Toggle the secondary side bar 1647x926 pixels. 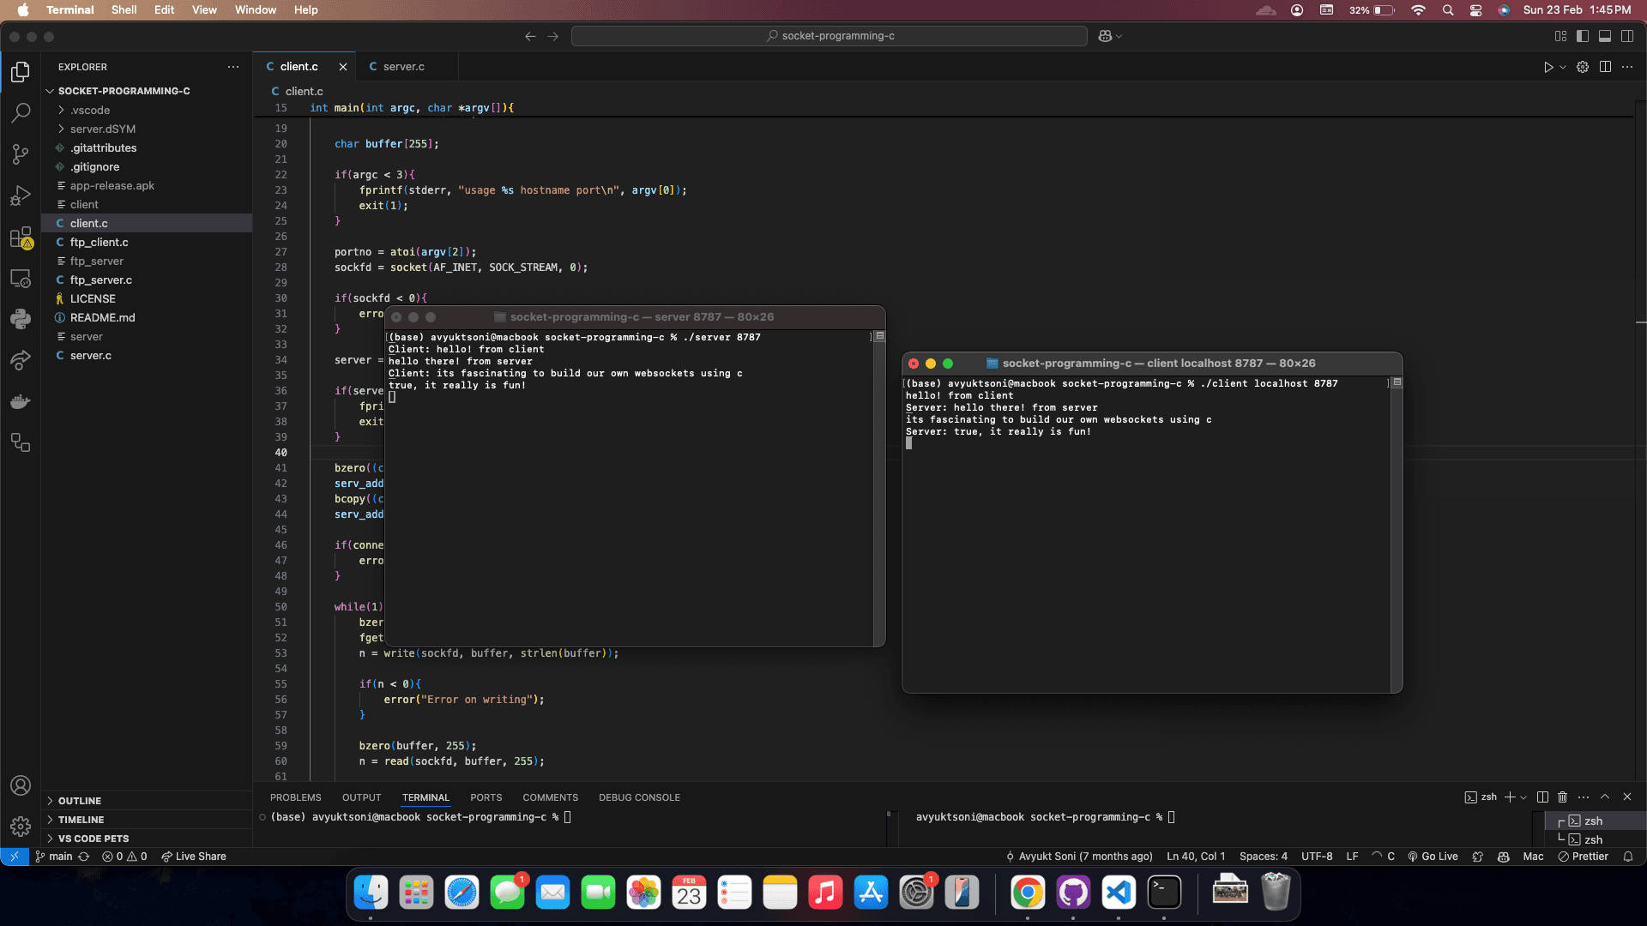point(1627,36)
